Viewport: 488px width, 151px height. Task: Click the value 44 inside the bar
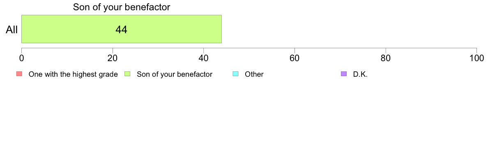coord(121,30)
